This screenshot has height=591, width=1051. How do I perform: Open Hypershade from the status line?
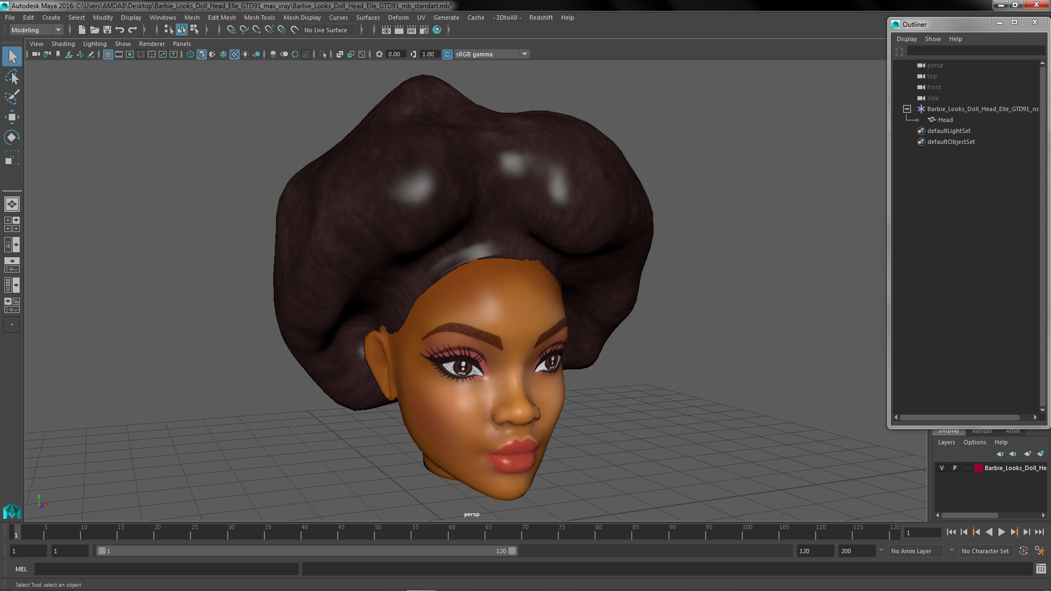(x=437, y=30)
